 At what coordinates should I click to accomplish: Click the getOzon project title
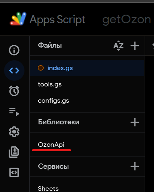pyautogui.click(x=127, y=20)
